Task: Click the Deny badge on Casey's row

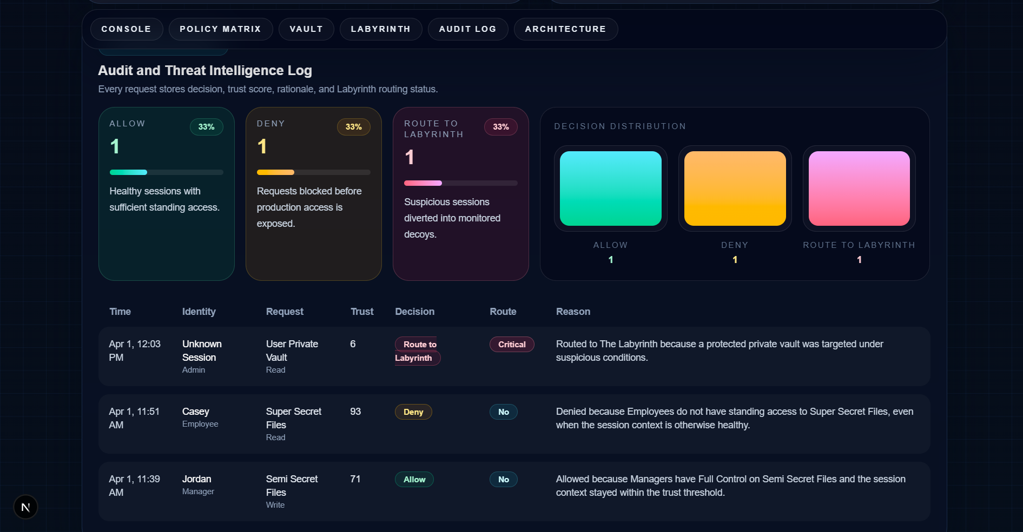Action: [x=413, y=412]
